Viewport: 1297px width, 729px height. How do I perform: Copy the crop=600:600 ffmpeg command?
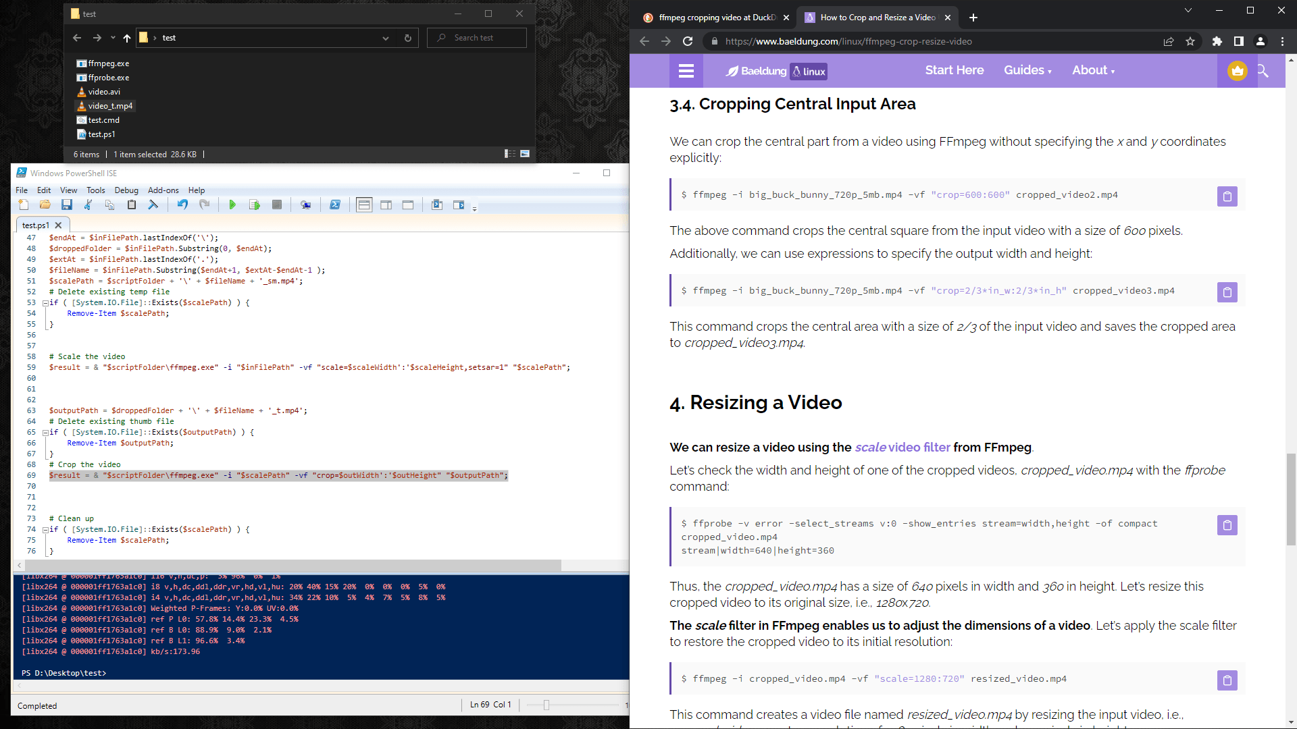tap(1227, 196)
